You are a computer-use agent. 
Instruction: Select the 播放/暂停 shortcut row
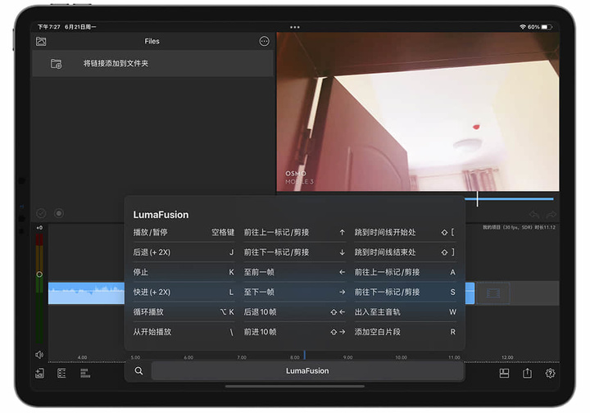click(x=184, y=233)
